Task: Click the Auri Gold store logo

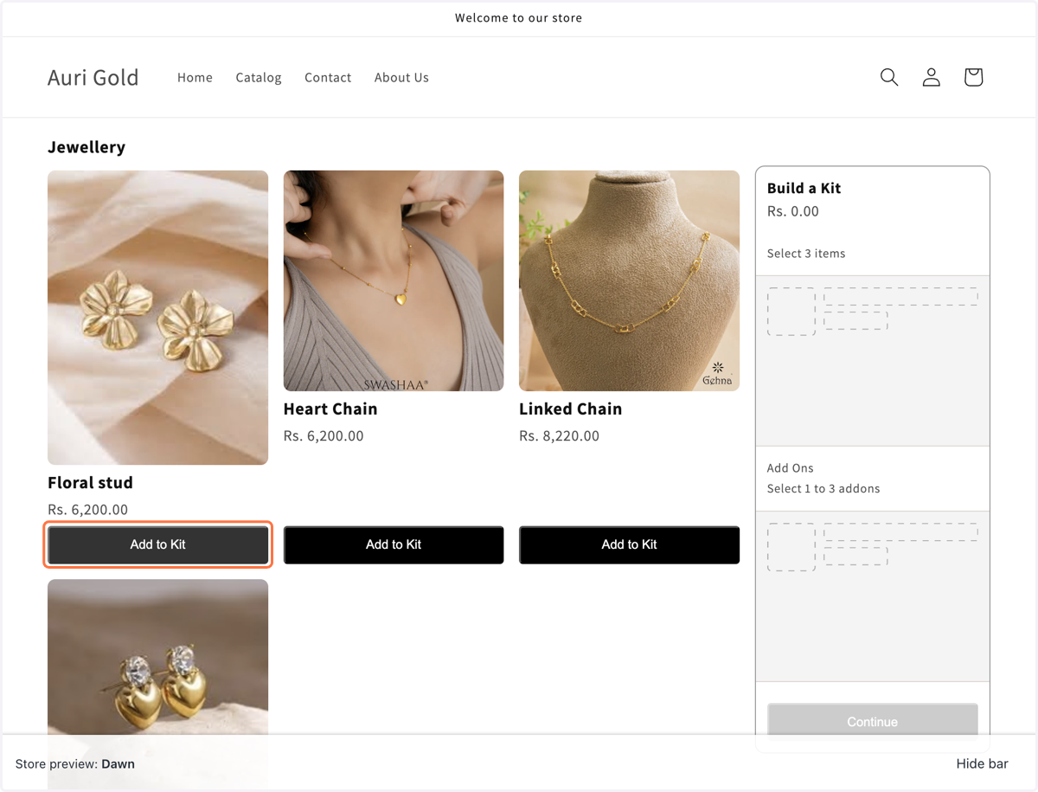Action: point(93,77)
